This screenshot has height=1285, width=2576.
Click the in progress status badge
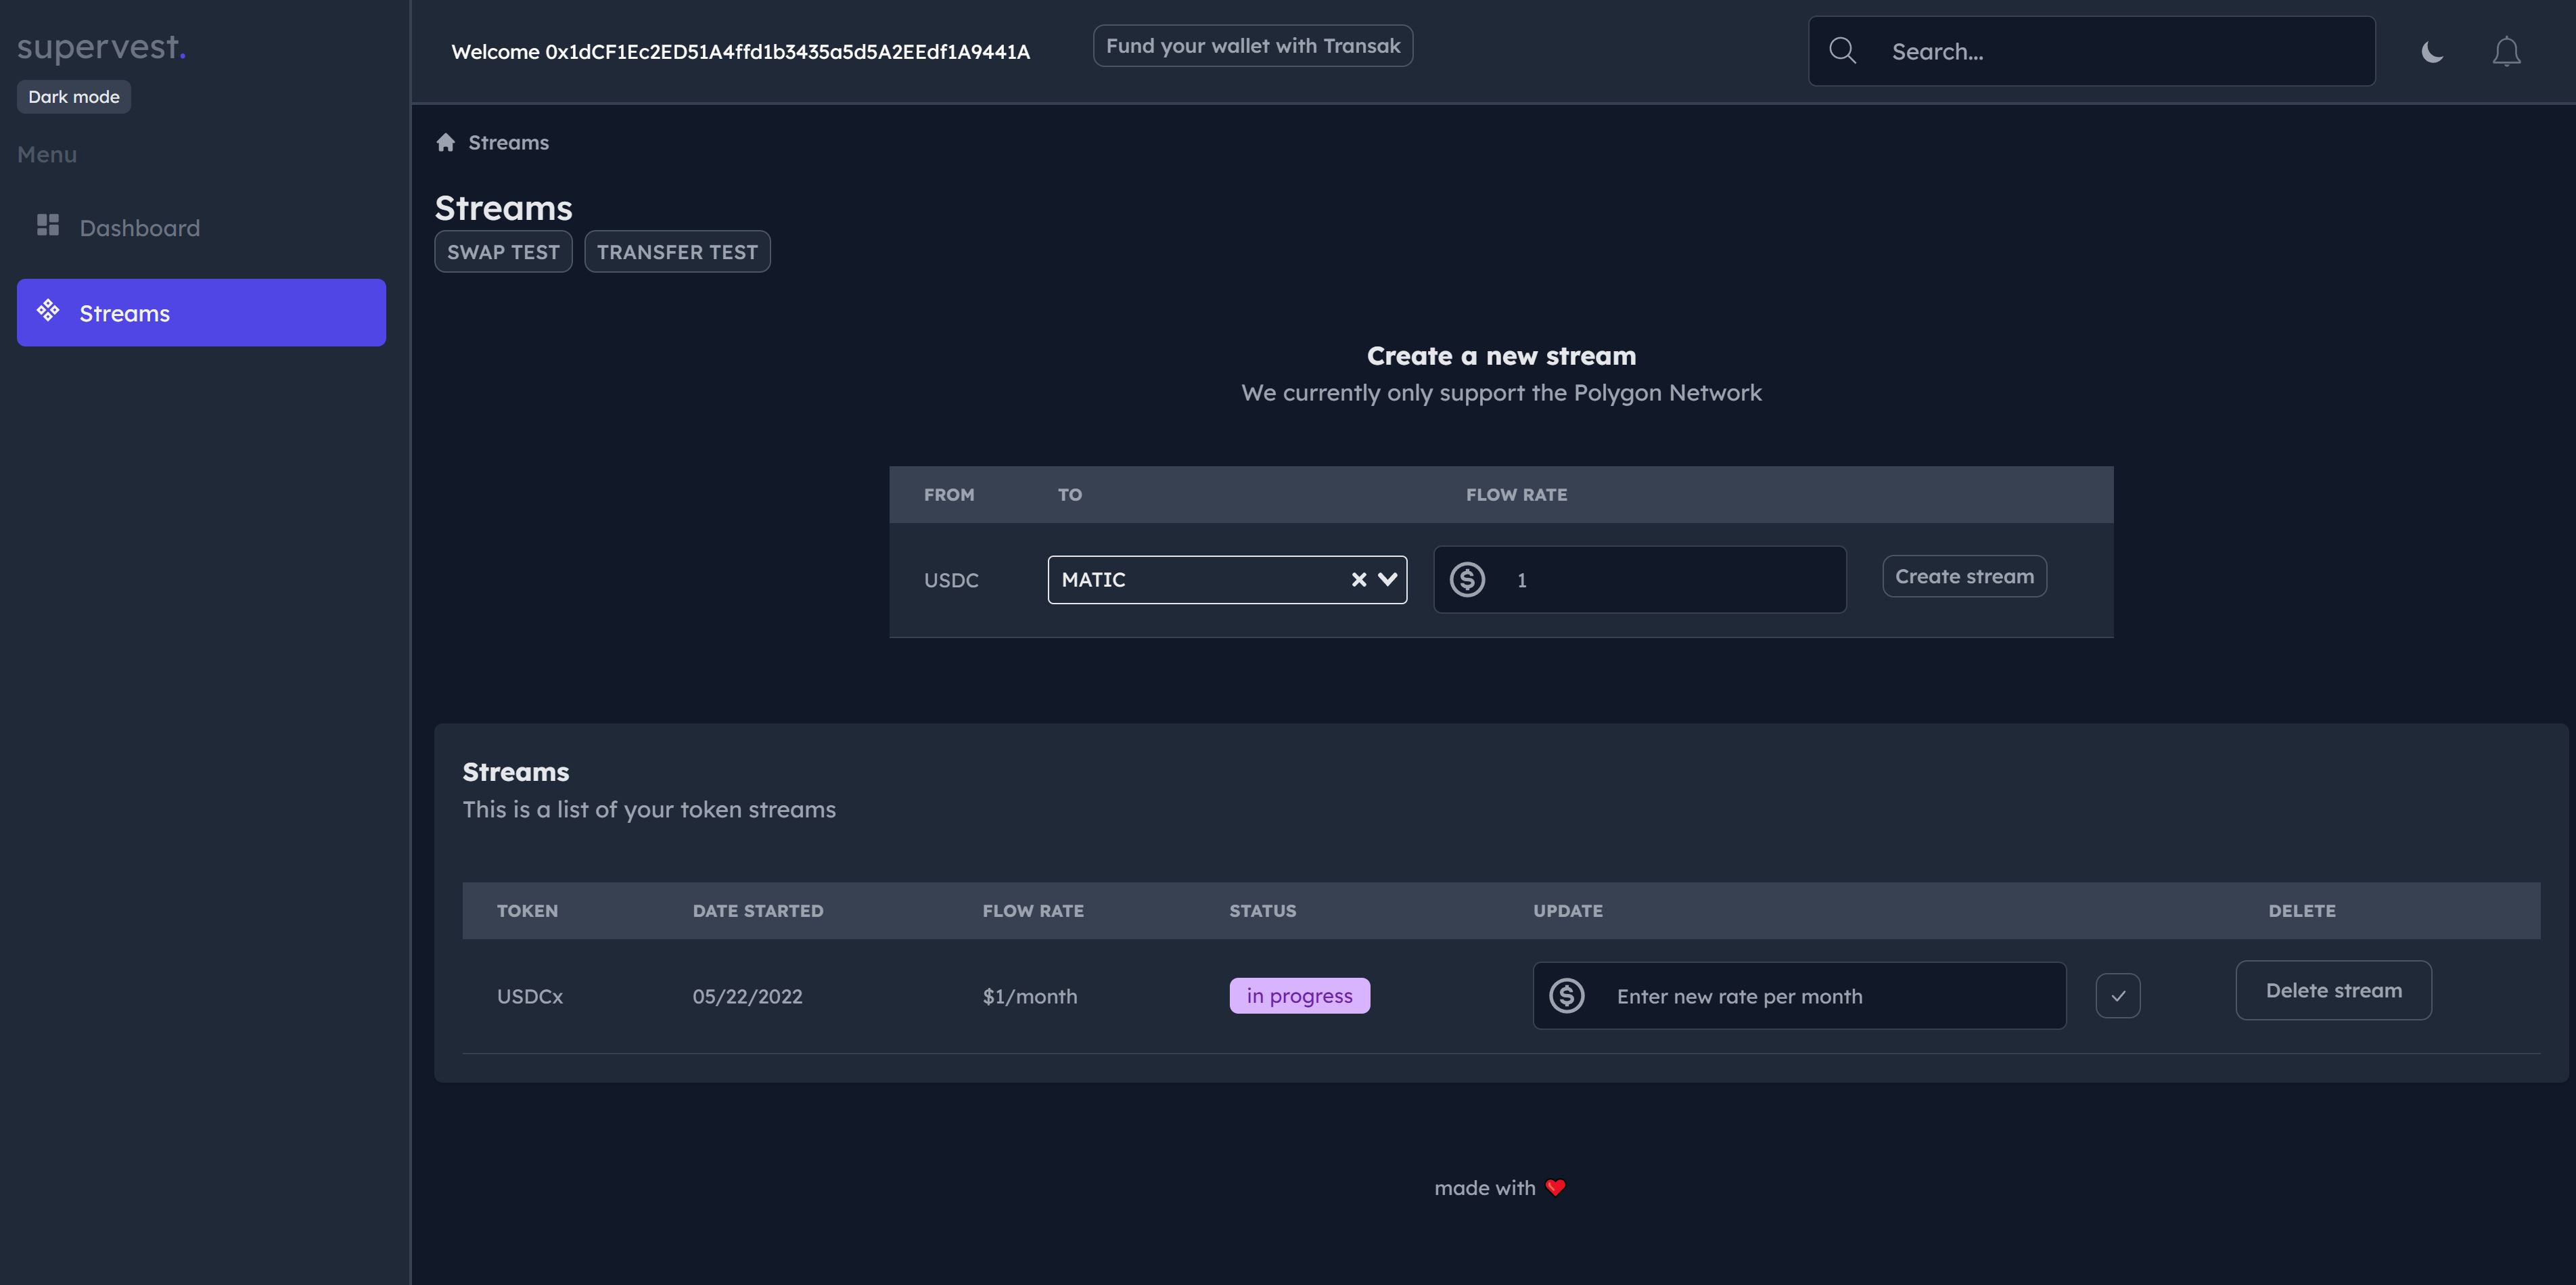pos(1299,995)
